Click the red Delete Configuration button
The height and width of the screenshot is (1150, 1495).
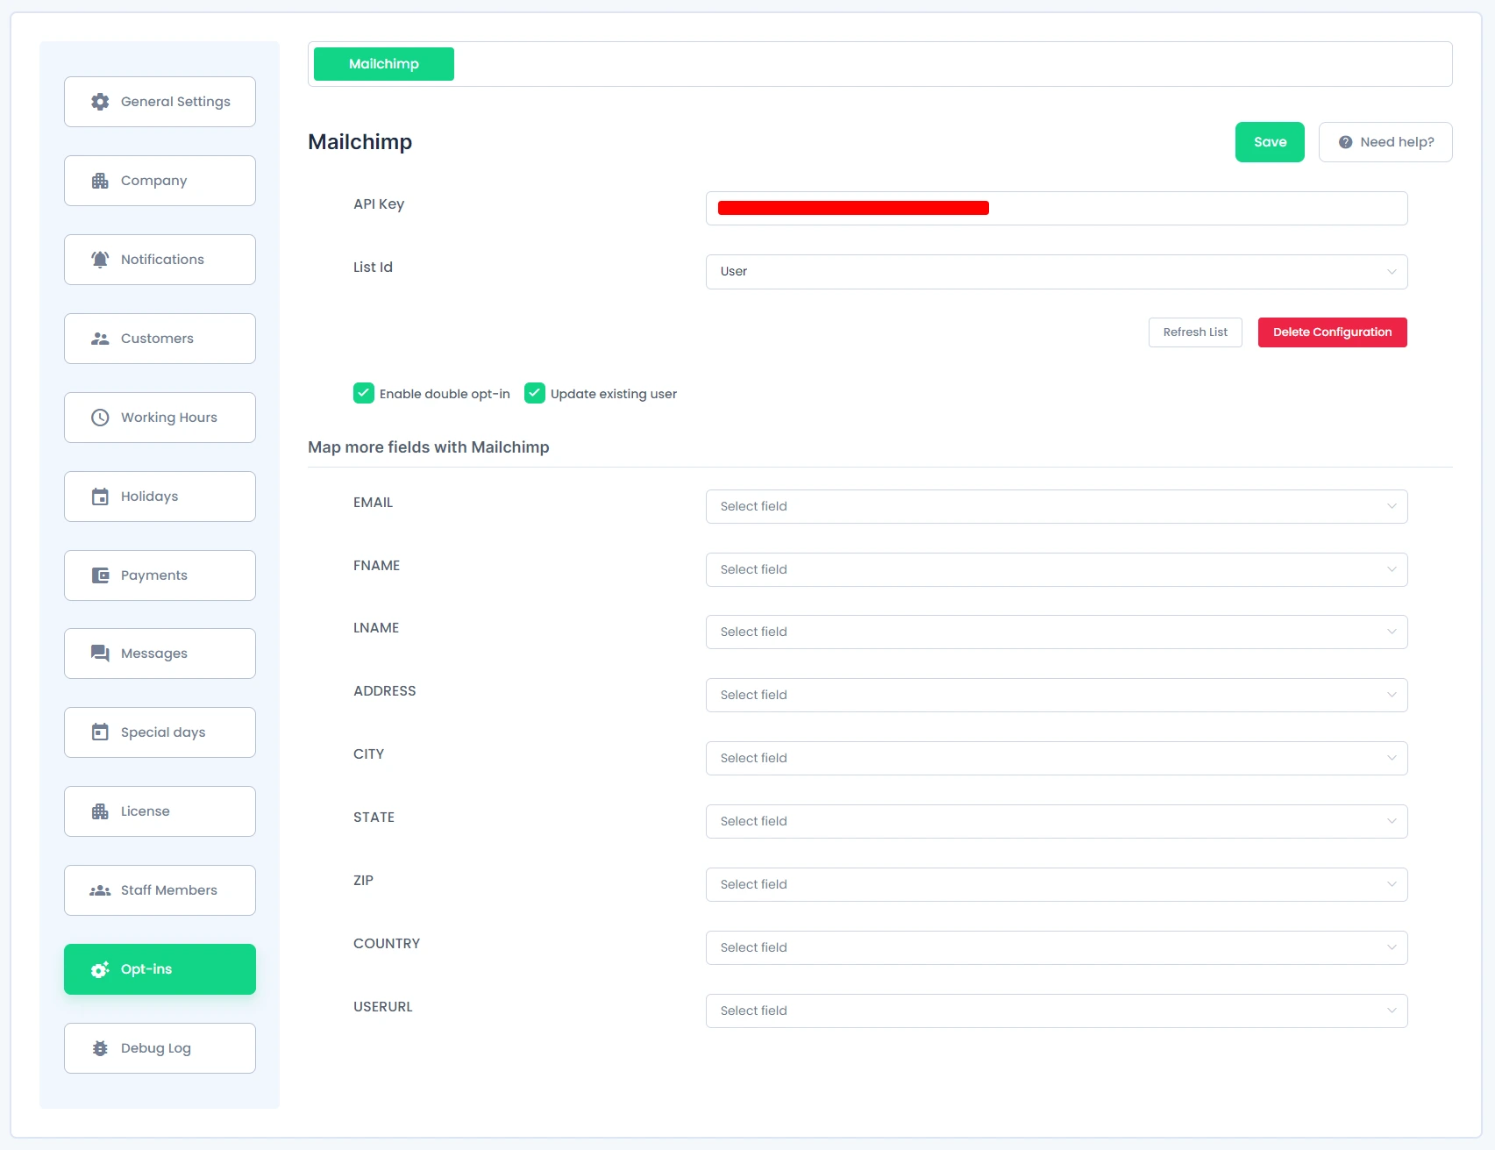point(1332,332)
